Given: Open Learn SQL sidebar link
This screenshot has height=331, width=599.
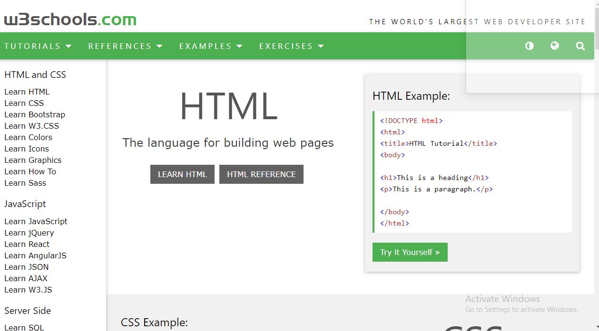Looking at the screenshot, I should [24, 327].
